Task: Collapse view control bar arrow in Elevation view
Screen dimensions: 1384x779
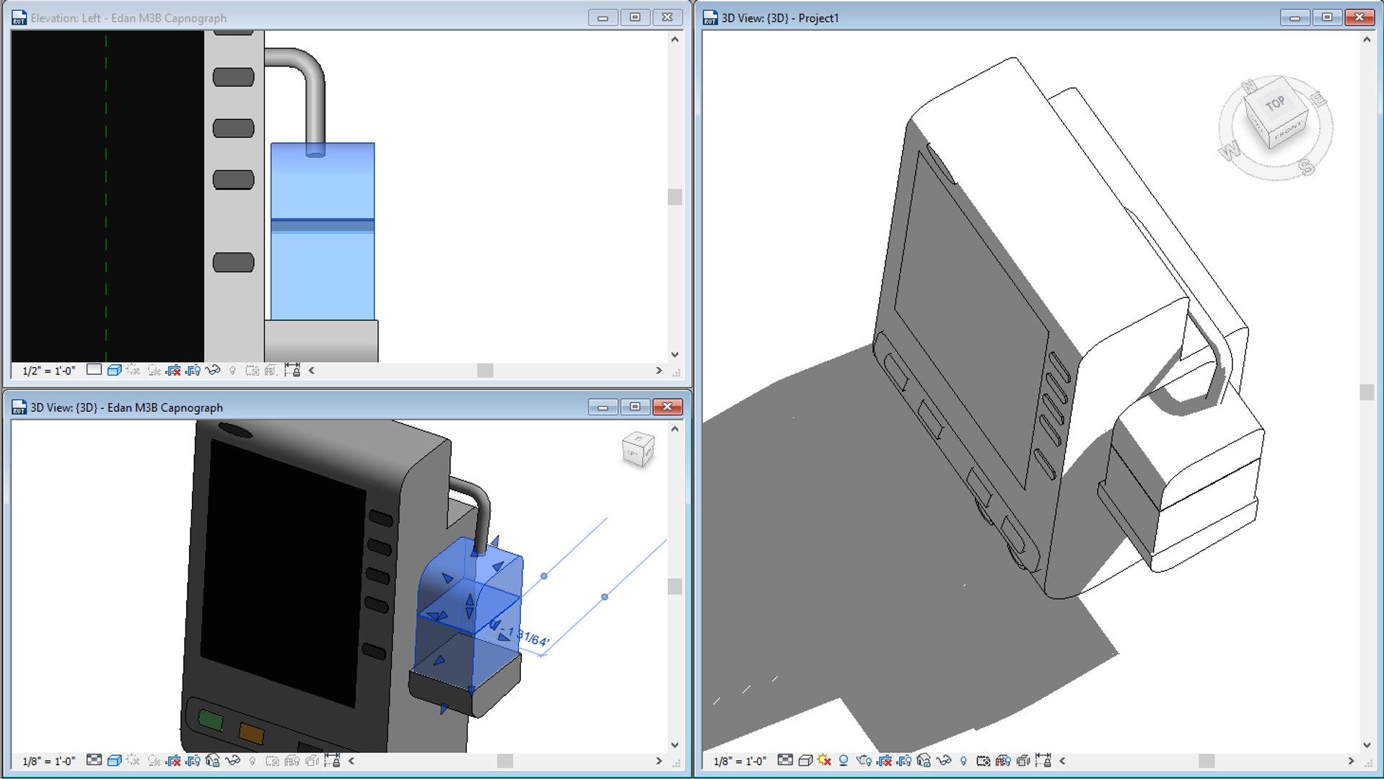Action: (x=312, y=370)
